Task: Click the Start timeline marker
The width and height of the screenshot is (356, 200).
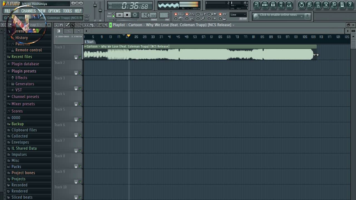Action: tap(89, 42)
